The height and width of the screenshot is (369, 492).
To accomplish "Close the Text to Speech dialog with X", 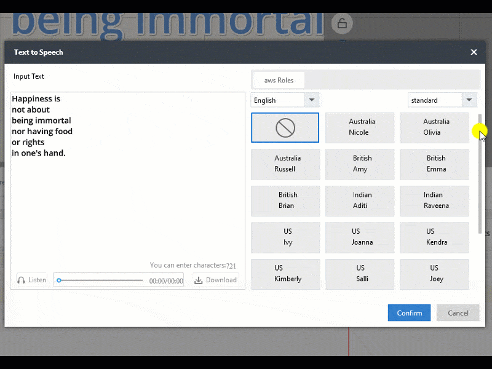I will pyautogui.click(x=474, y=52).
